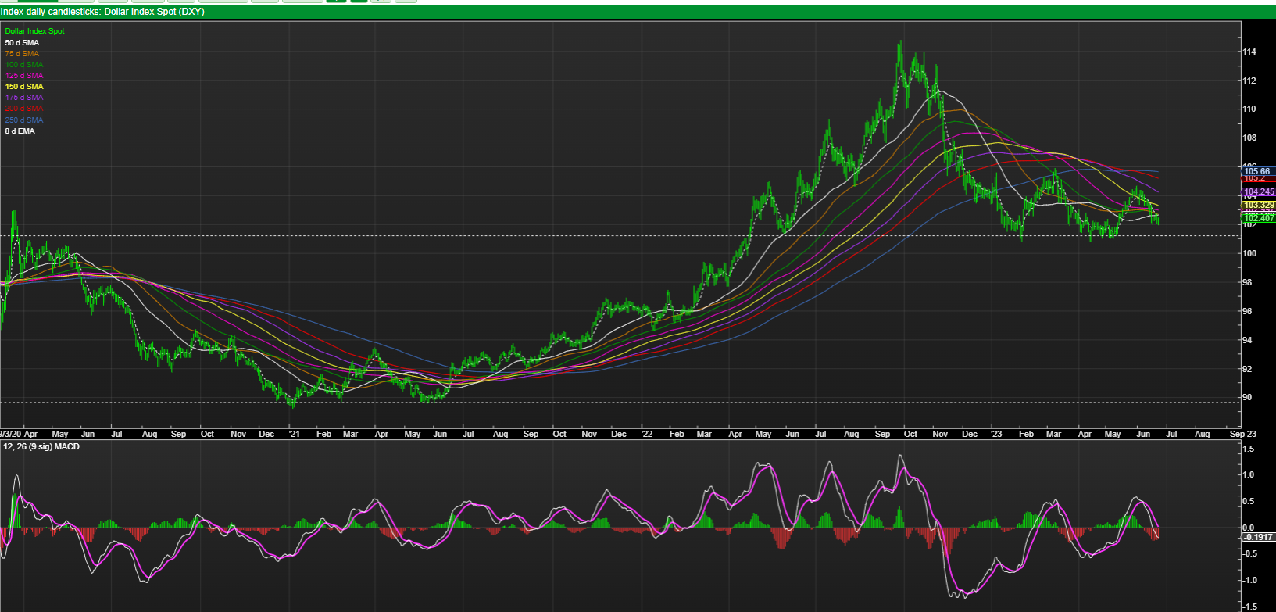This screenshot has width=1276, height=612.
Task: Select the '75 d SMA' legend label
Action: tap(22, 54)
